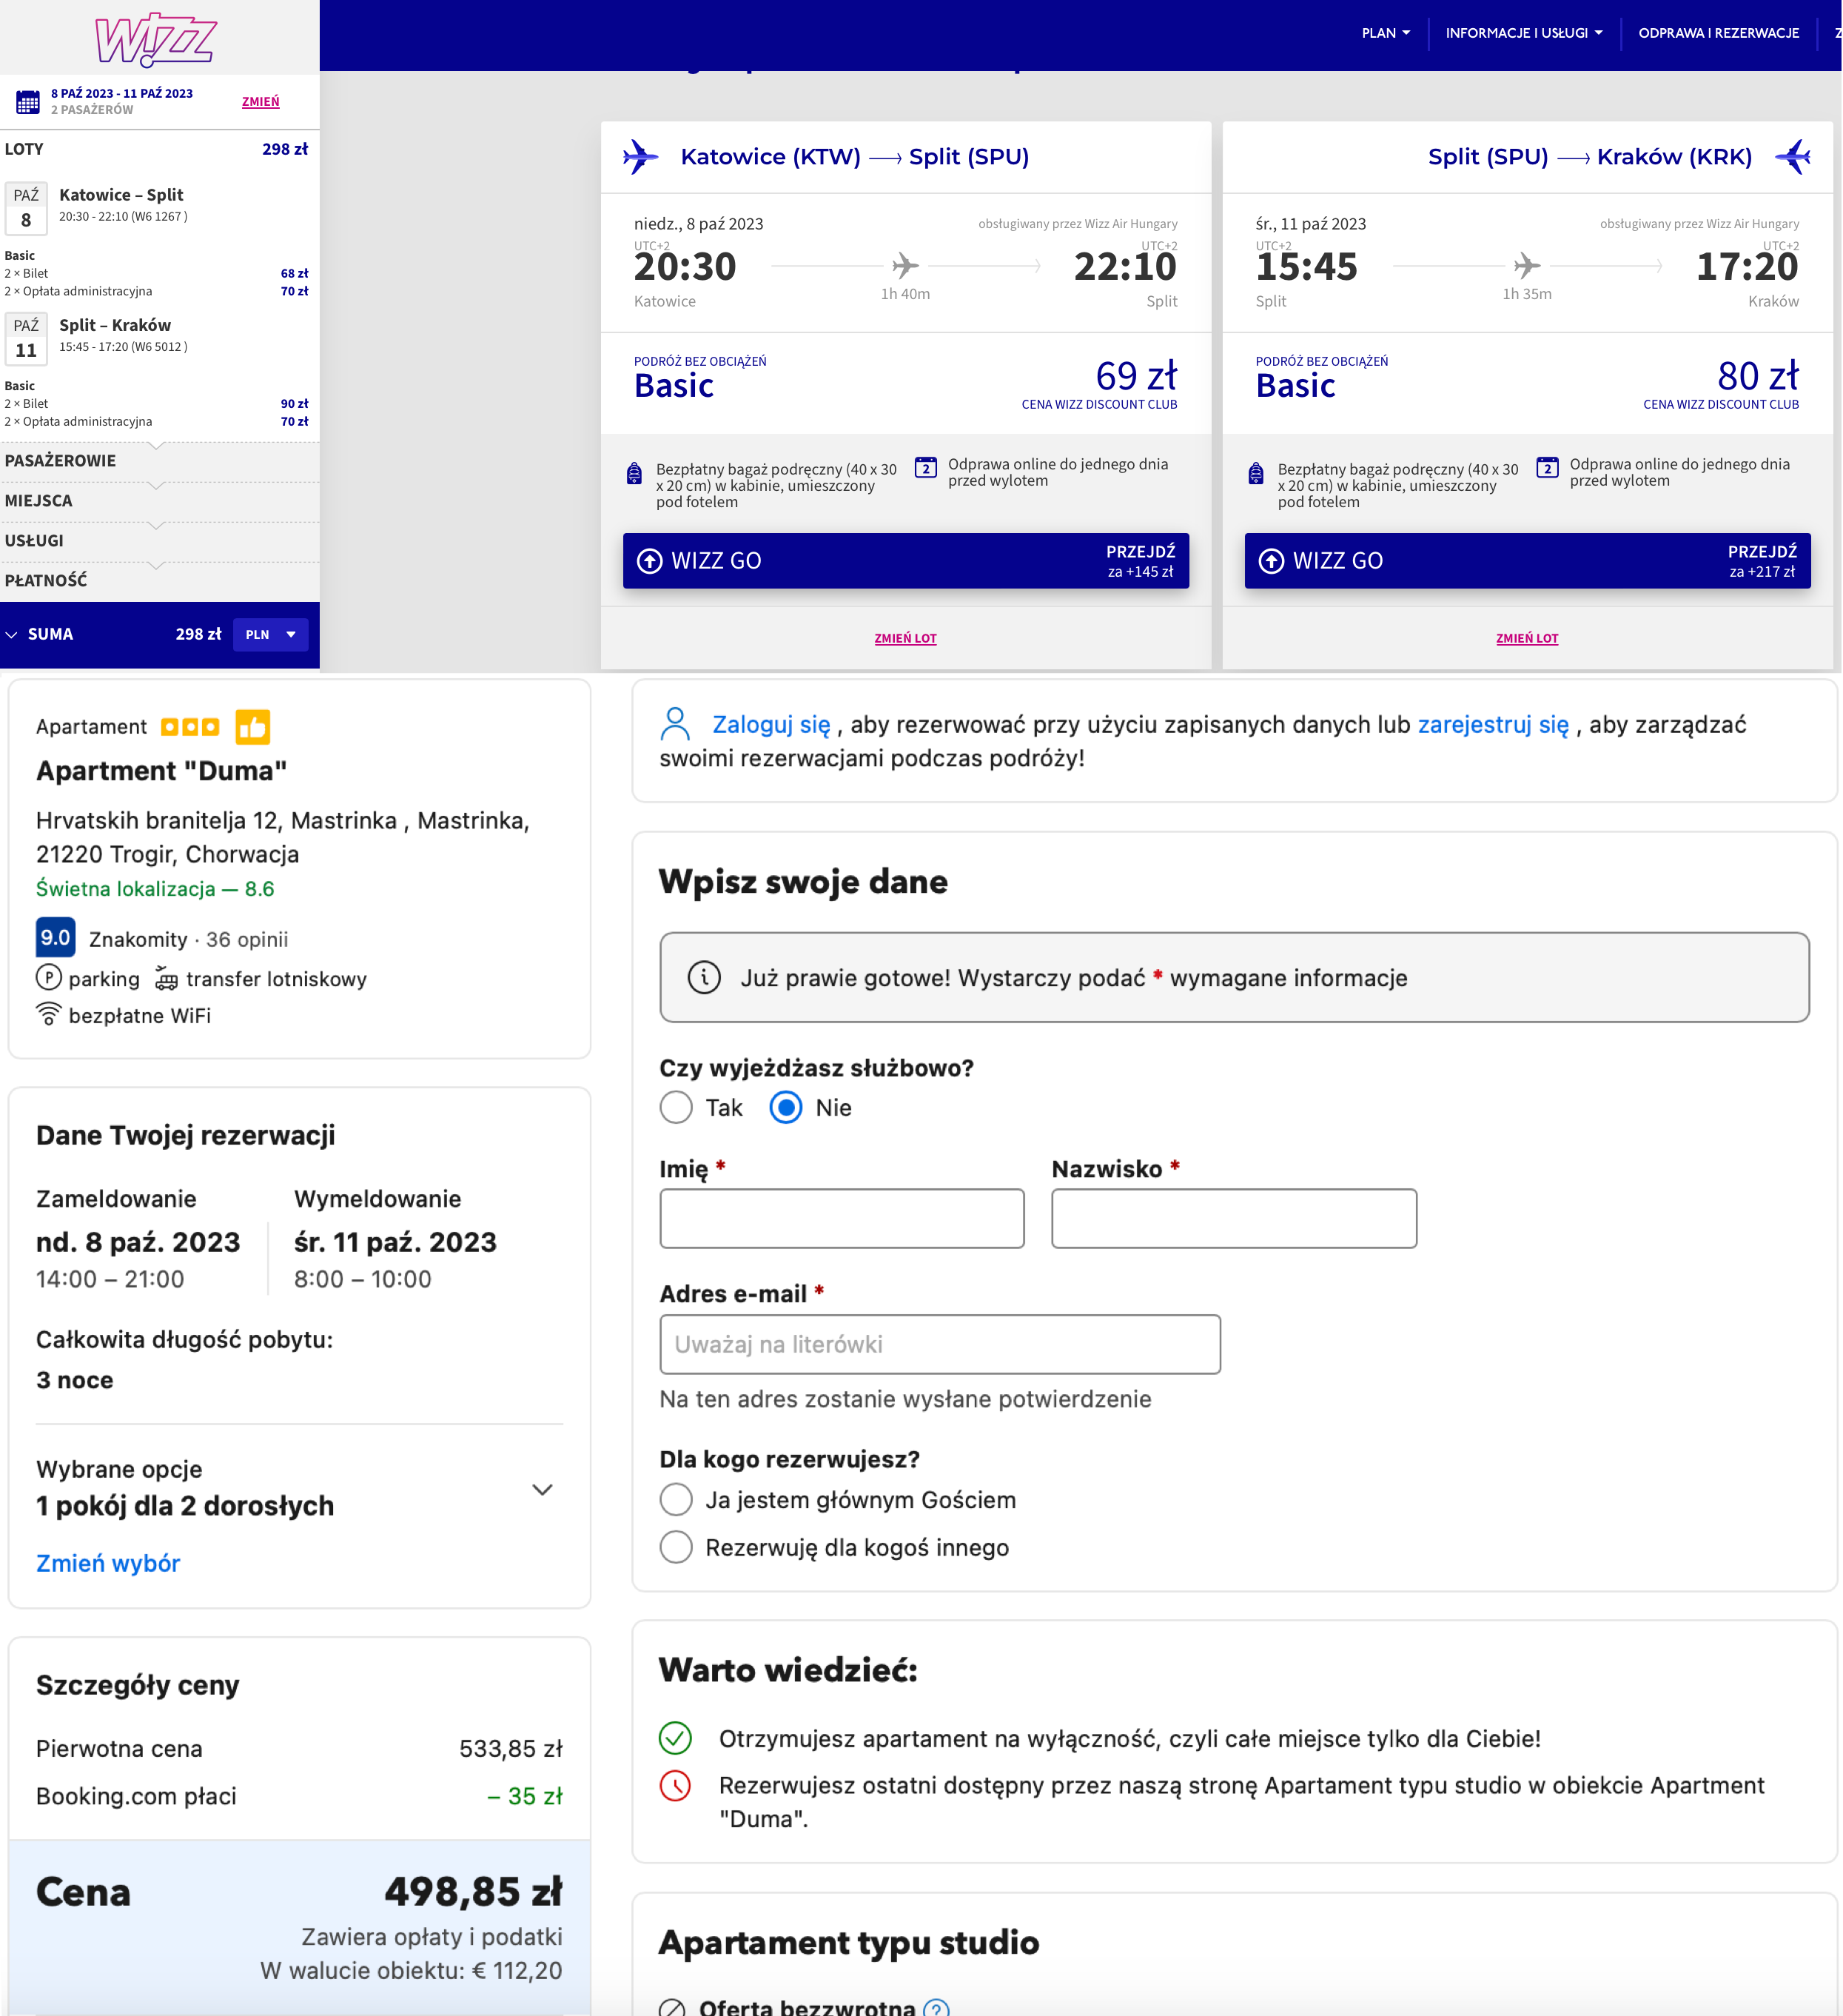This screenshot has height=2016, width=1843.
Task: Click the calendar icon beside travel dates
Action: [x=28, y=101]
